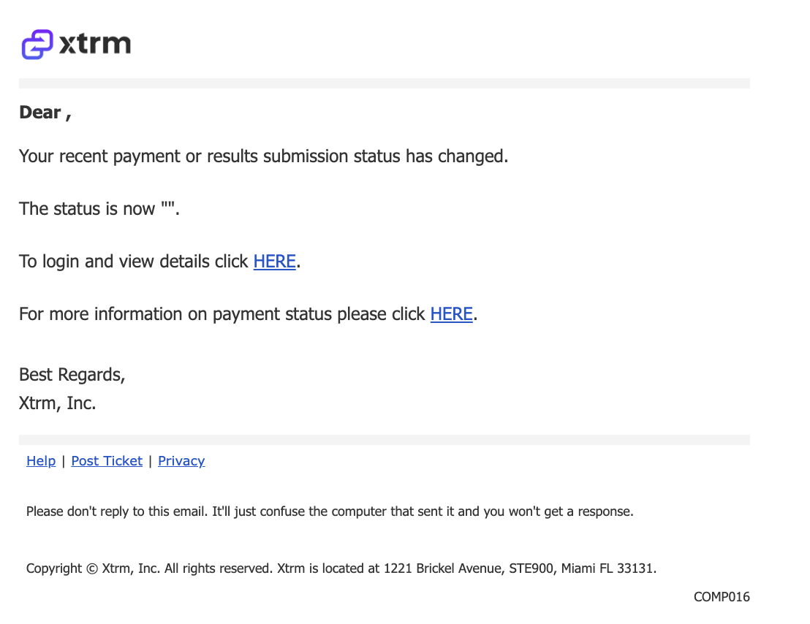Click the "To login and view details click" text

pos(133,262)
